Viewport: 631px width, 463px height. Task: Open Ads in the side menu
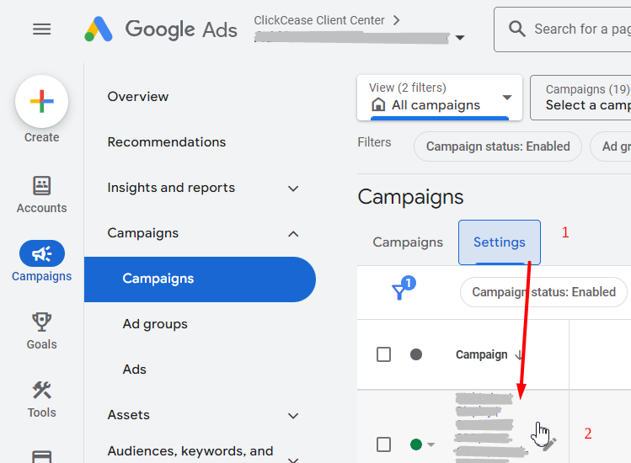click(135, 370)
